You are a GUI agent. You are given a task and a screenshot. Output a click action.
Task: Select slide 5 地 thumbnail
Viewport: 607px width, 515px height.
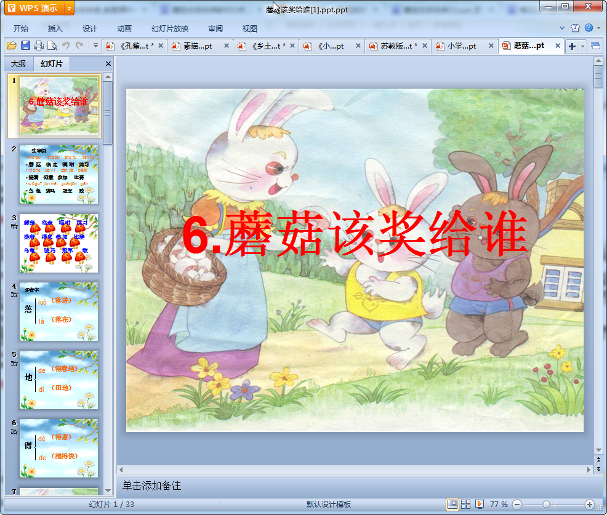pyautogui.click(x=59, y=380)
